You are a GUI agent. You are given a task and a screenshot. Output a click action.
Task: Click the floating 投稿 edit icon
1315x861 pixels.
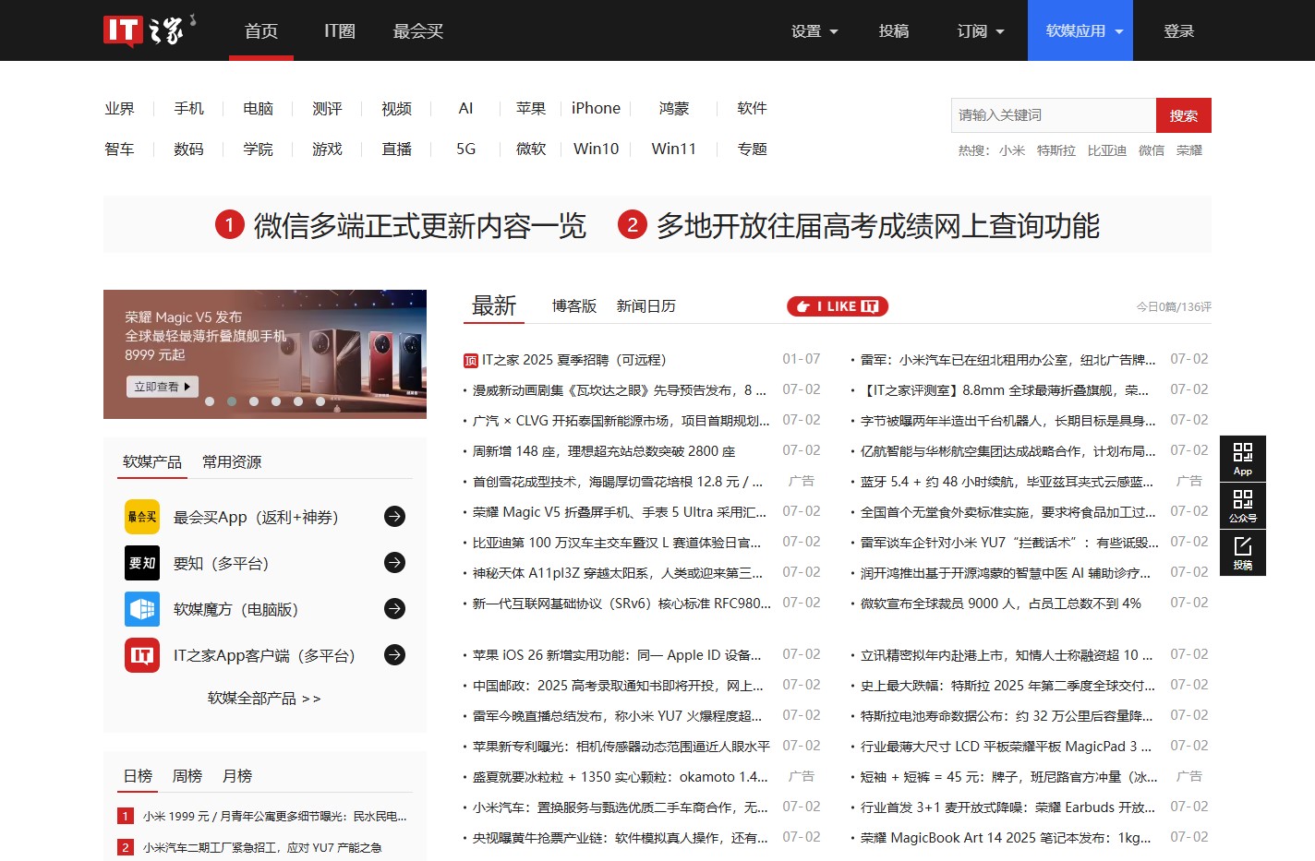1243,553
